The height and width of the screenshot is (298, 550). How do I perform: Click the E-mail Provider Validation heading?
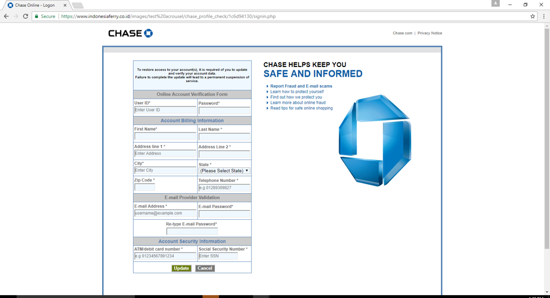[192, 198]
